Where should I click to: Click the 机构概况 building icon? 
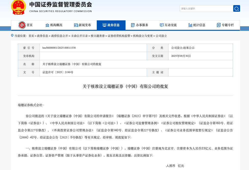pyautogui.click(x=47, y=25)
